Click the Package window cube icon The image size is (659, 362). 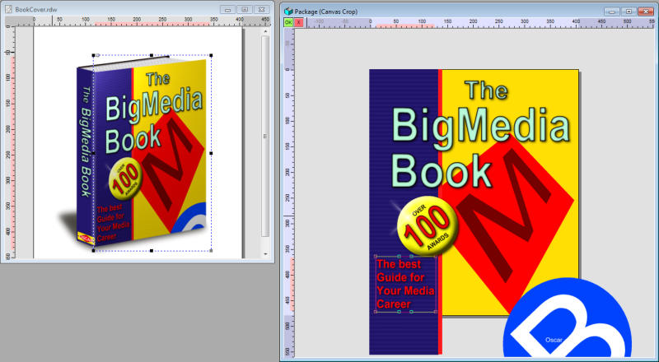288,12
